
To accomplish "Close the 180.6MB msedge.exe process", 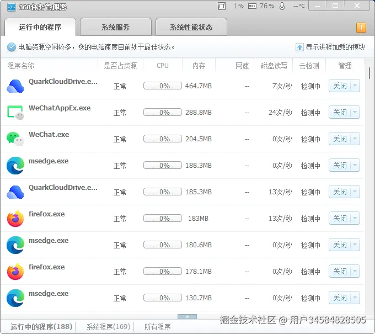I will point(340,245).
